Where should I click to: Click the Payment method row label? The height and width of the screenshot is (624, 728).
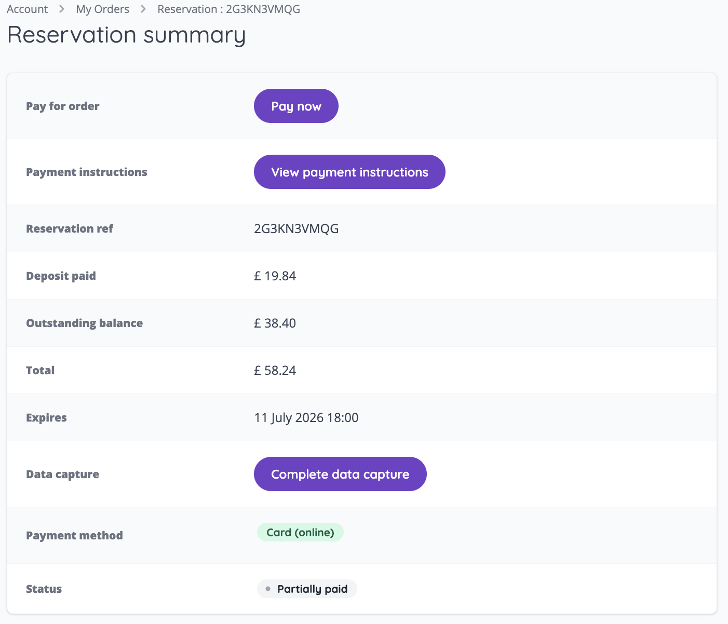point(74,535)
